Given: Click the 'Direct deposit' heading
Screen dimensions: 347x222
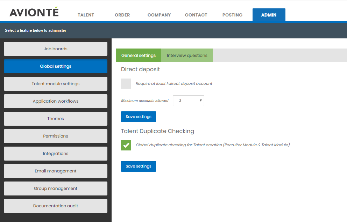Looking at the screenshot, I should pyautogui.click(x=140, y=69).
